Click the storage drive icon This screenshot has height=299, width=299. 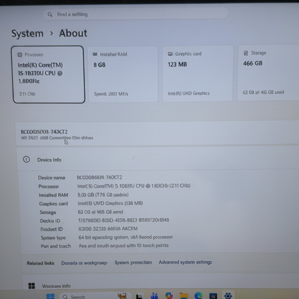click(x=246, y=53)
